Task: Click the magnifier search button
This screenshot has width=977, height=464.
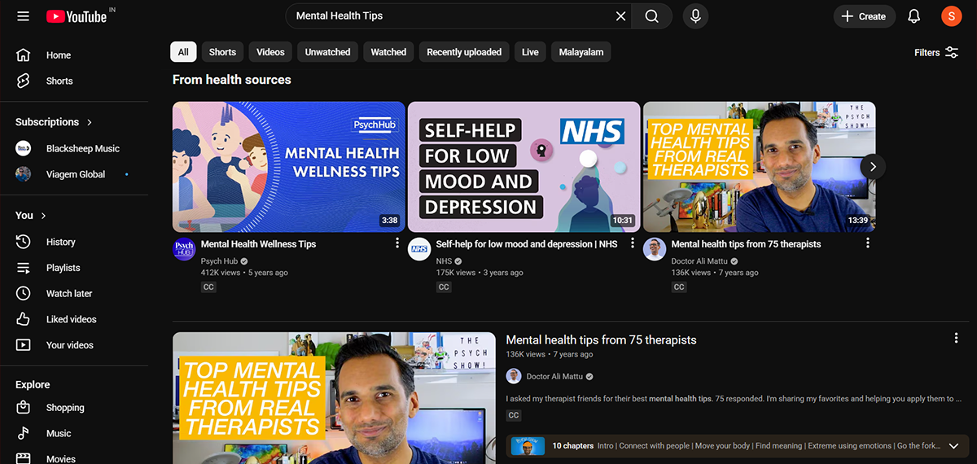Action: [652, 16]
